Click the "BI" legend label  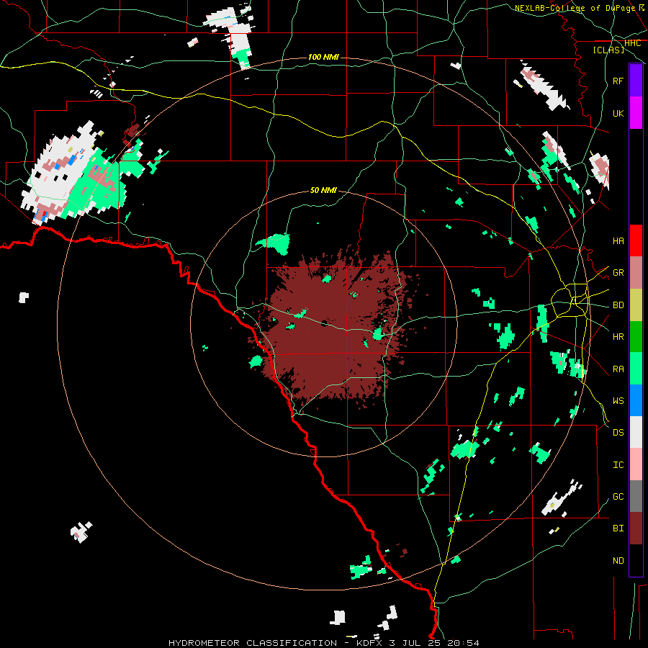[618, 528]
